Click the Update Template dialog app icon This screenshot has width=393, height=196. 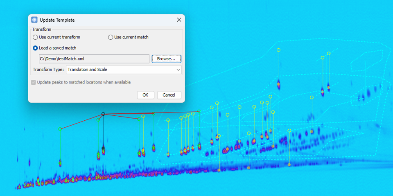pyautogui.click(x=34, y=20)
